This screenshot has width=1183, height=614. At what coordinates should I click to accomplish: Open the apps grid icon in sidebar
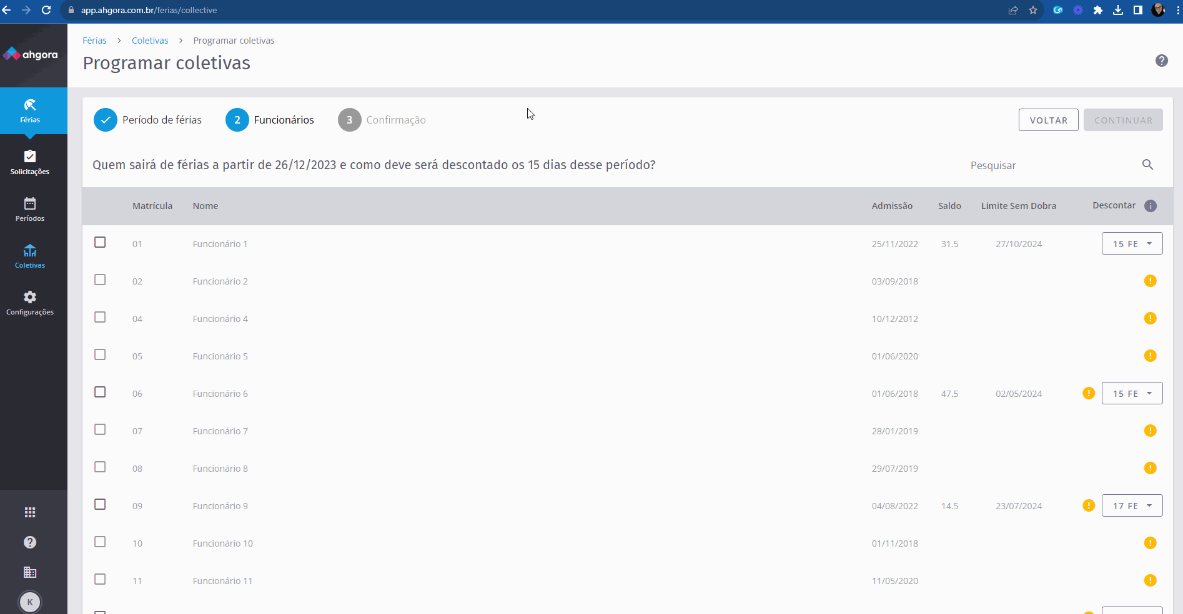click(30, 512)
